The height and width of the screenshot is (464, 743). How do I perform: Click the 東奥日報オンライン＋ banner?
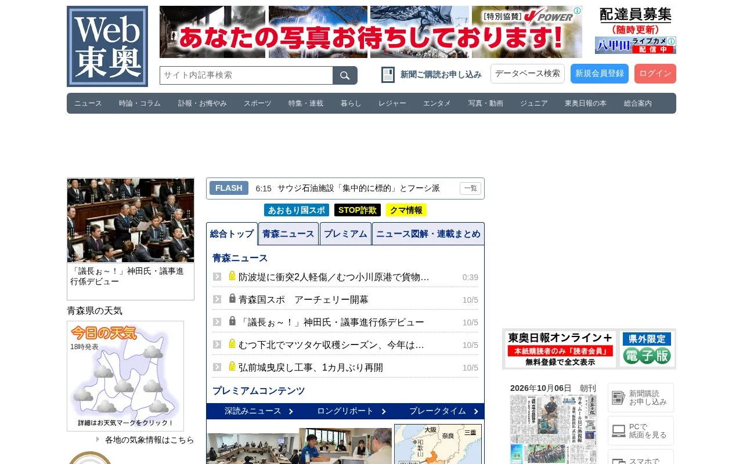pyautogui.click(x=560, y=349)
